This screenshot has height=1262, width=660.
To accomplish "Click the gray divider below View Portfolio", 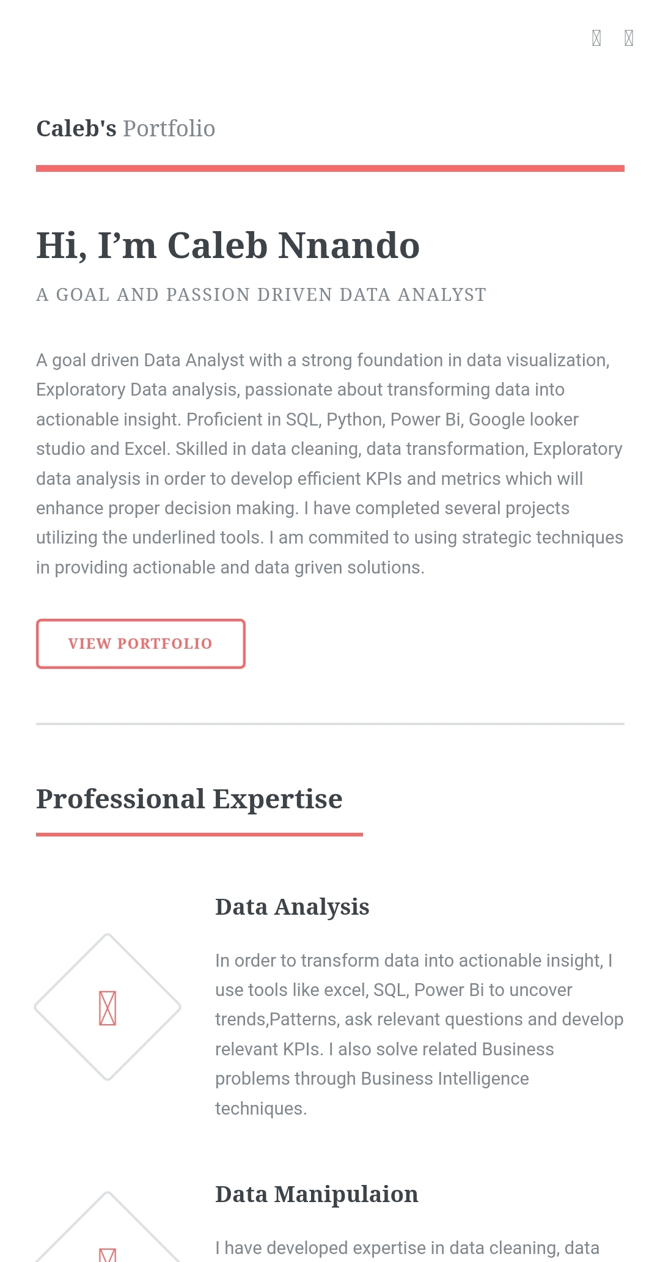I will tap(330, 724).
